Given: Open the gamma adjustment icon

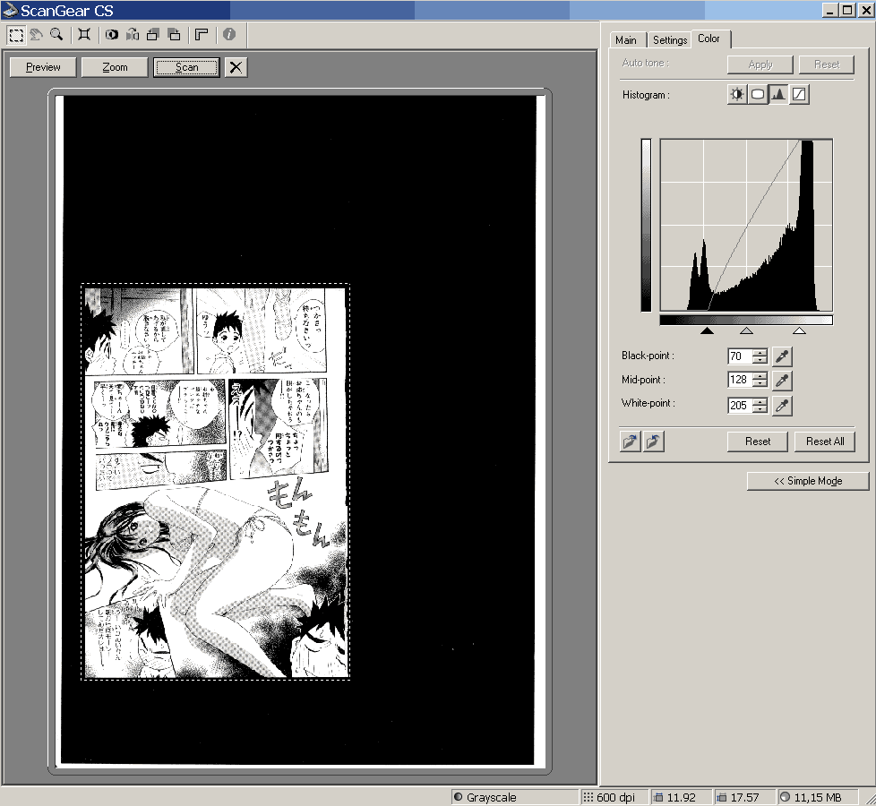Looking at the screenshot, I should click(x=758, y=94).
